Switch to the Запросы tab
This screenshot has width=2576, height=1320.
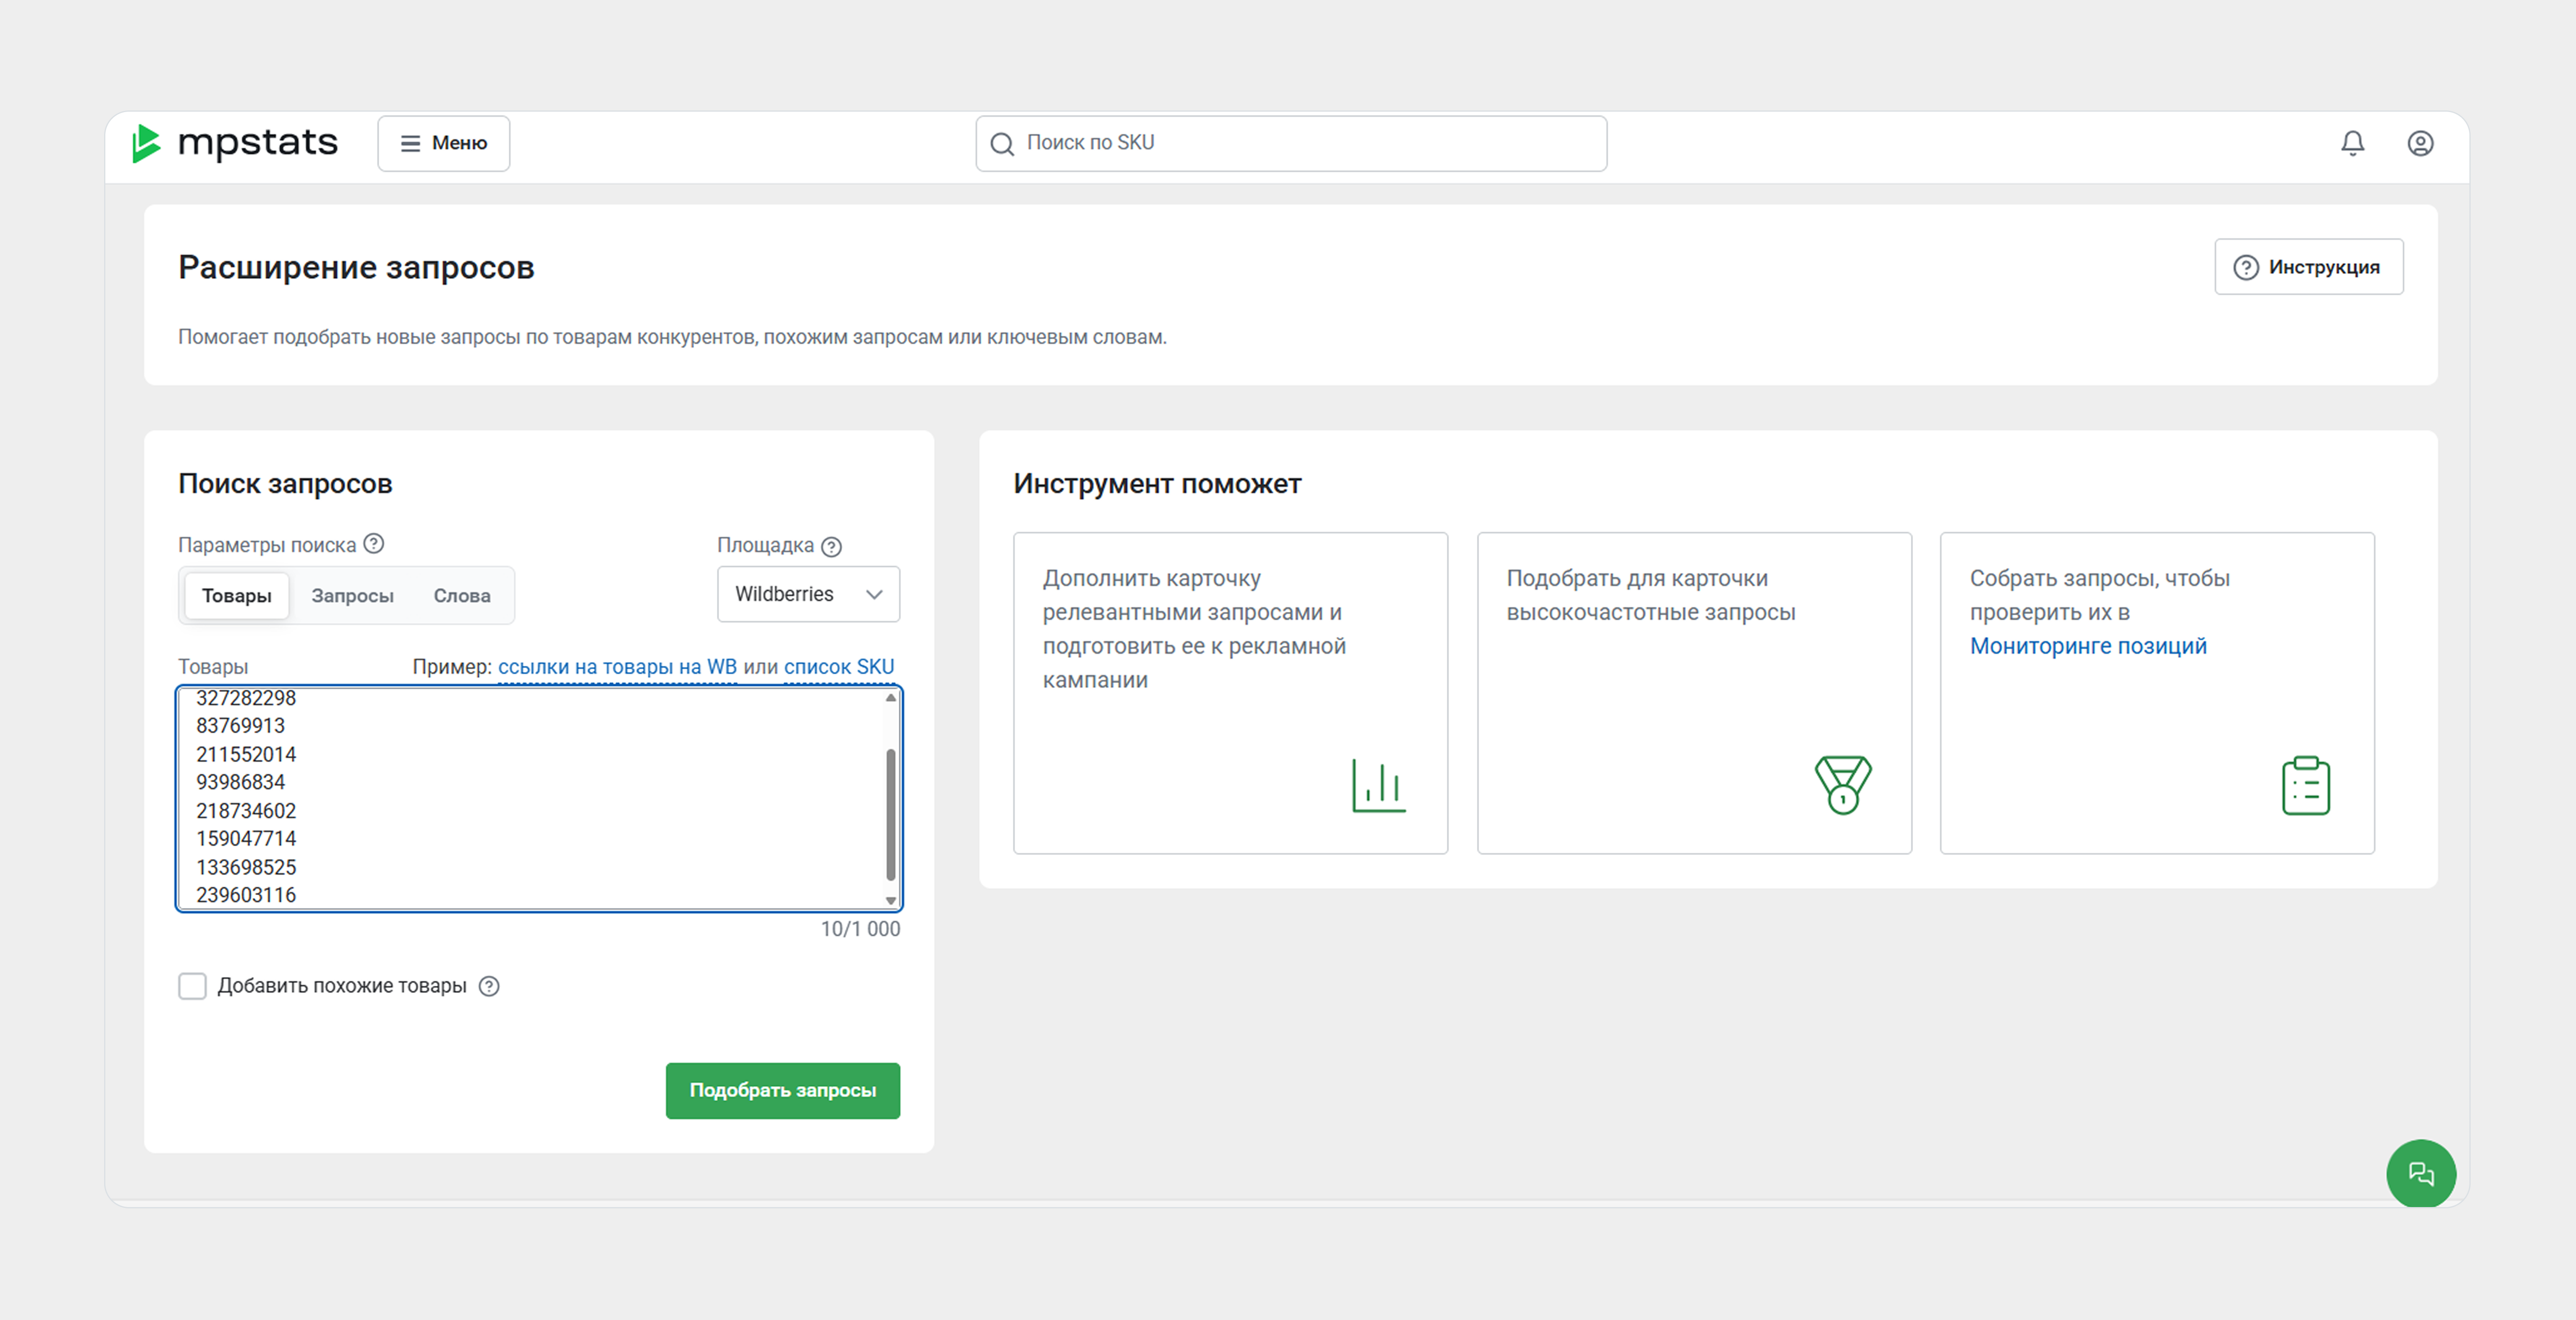tap(352, 596)
